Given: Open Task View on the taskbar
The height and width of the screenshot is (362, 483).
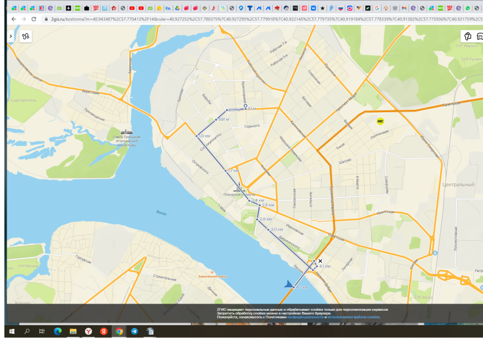Looking at the screenshot, I should point(42,331).
